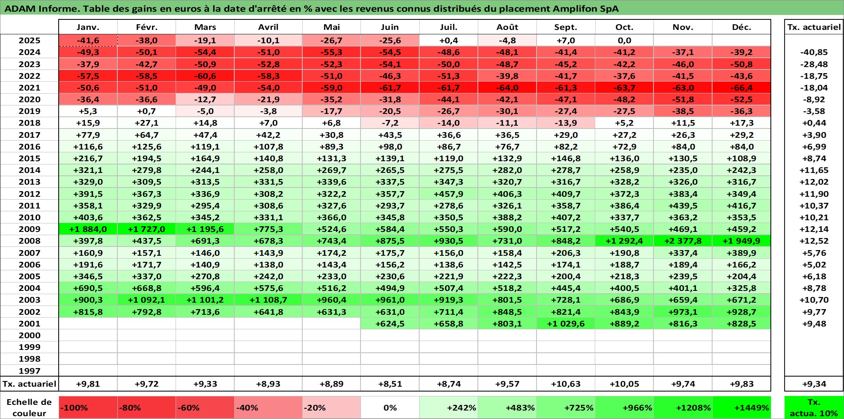Viewport: 844px width, 419px height.
Task: Click cell +900,3 in 2003 row
Action: click(88, 300)
